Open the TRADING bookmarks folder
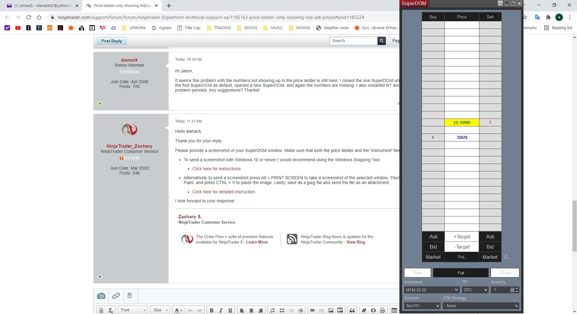Viewport: 577px width, 314px height. (x=219, y=28)
